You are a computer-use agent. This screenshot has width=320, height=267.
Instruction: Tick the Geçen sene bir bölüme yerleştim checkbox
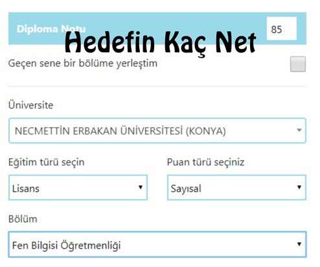click(298, 64)
